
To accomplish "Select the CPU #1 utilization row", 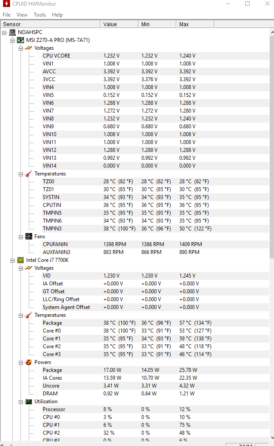I will [x=155, y=425].
